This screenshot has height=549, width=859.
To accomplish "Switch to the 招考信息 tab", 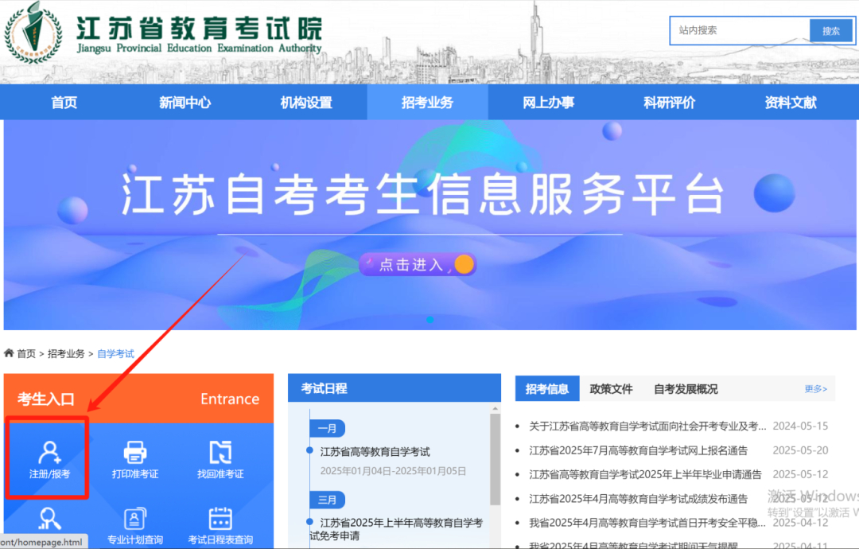I will [546, 389].
